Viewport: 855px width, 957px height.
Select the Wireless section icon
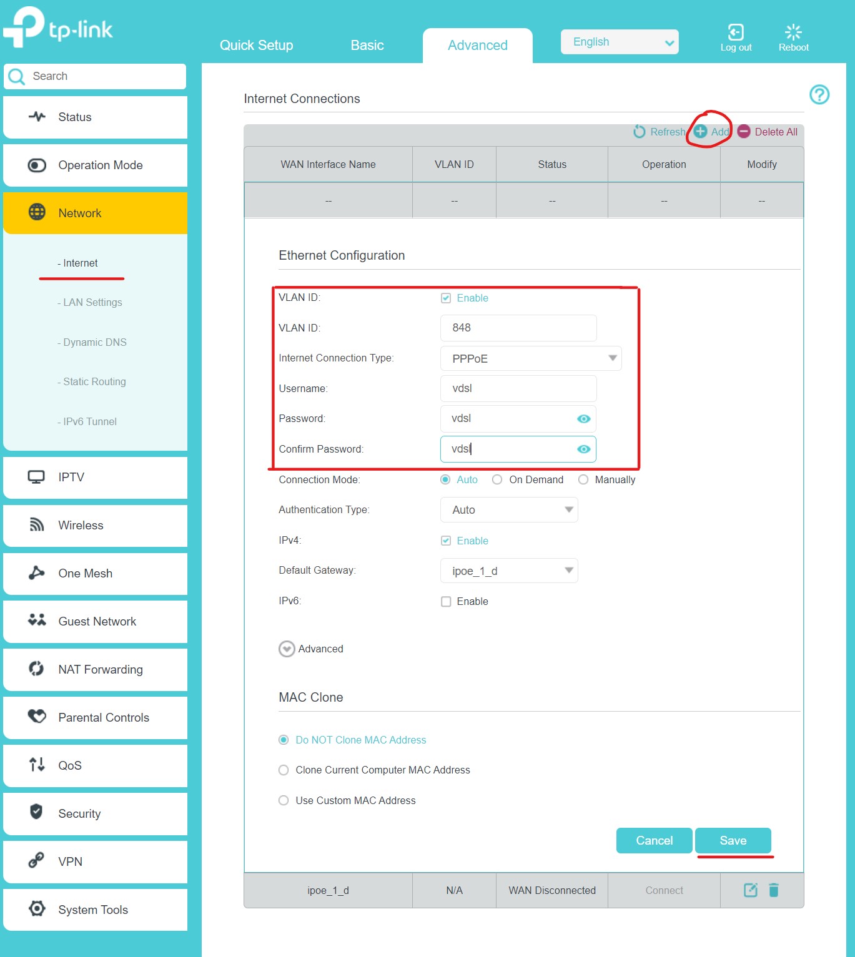click(x=36, y=525)
